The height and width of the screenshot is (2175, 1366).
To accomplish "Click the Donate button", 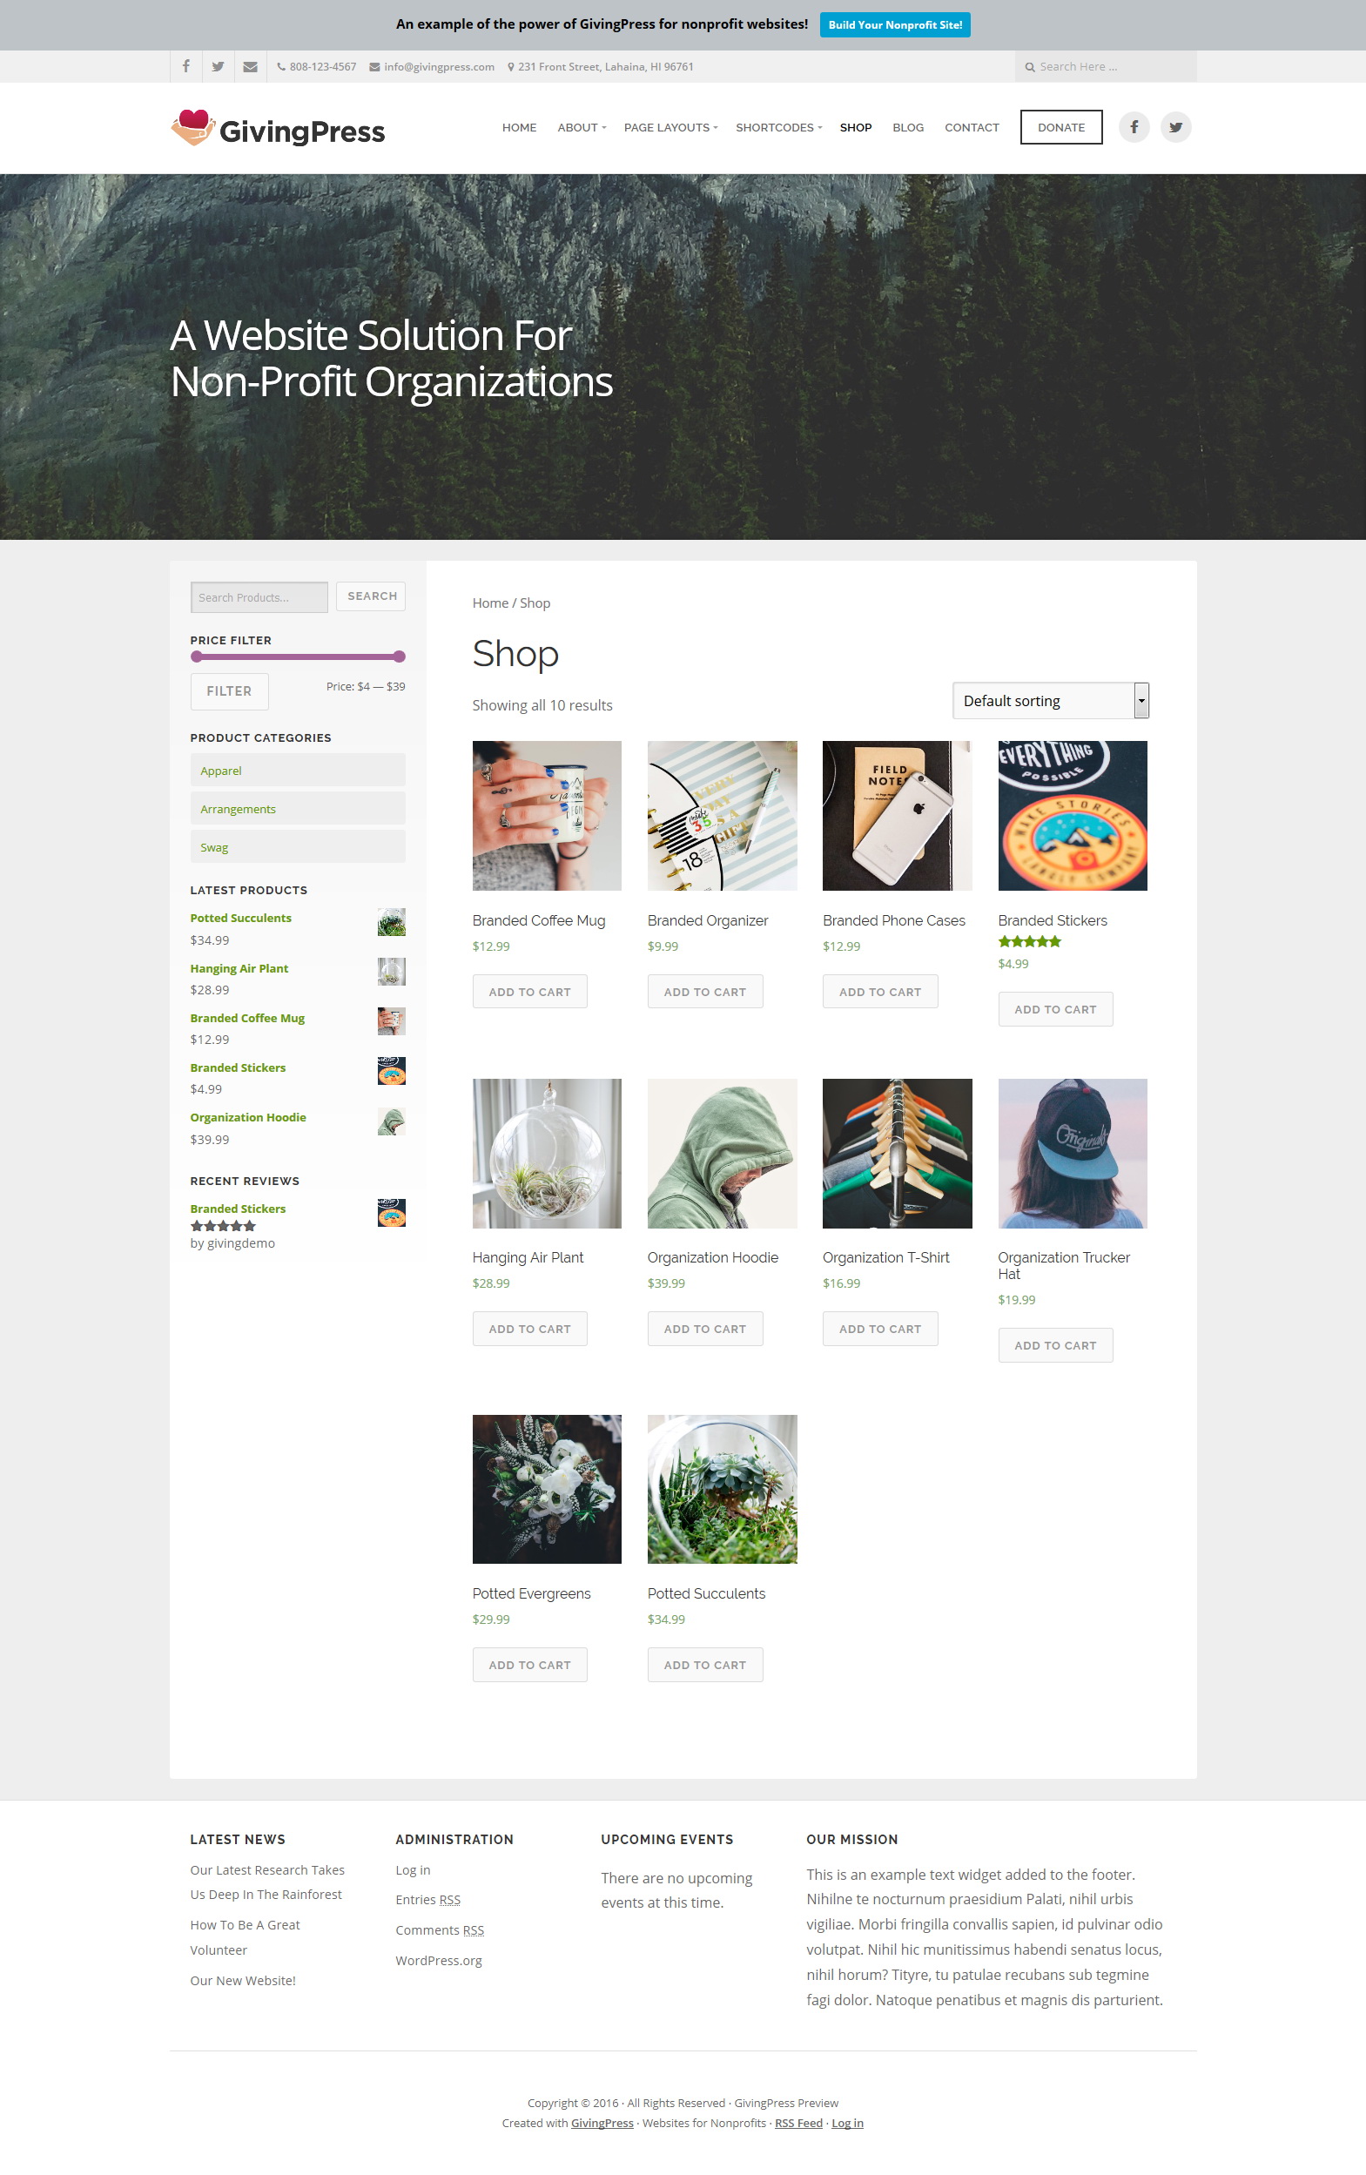I will point(1060,127).
